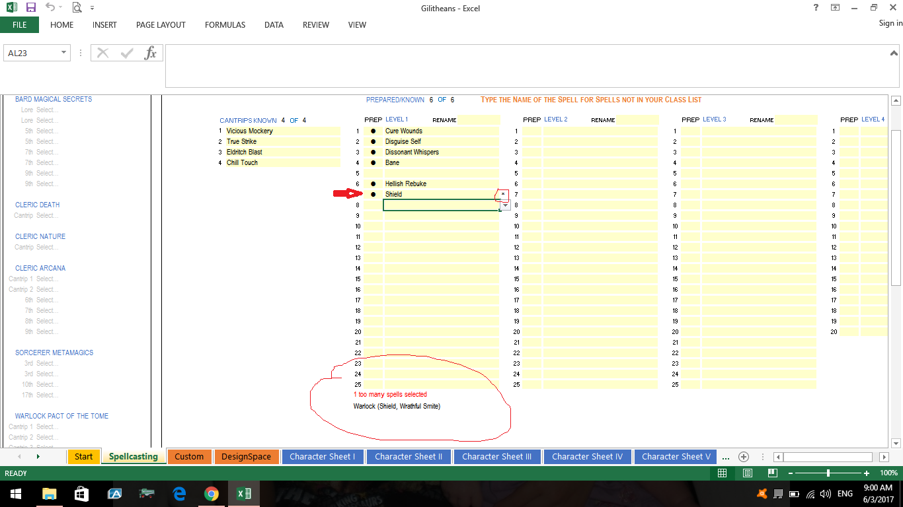Open the Character Sheet V worksheet tab
The height and width of the screenshot is (507, 903).
(x=676, y=456)
